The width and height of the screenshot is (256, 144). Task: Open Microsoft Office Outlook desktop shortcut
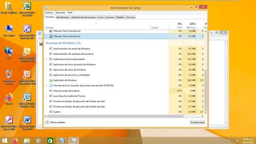tap(27, 55)
